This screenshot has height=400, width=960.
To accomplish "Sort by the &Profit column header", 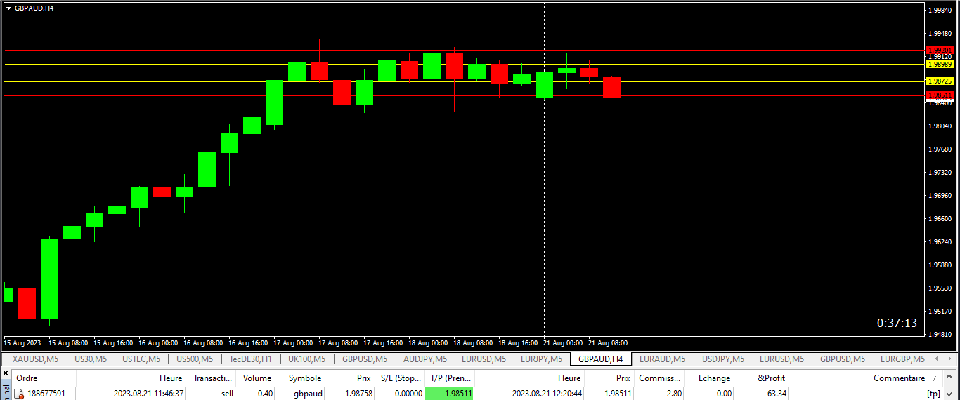I will click(x=772, y=378).
